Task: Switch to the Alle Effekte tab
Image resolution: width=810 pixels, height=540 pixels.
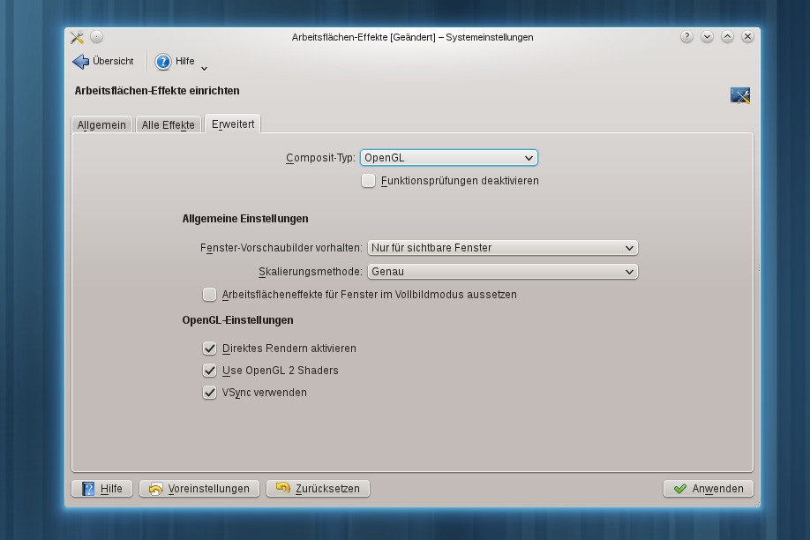Action: pyautogui.click(x=168, y=124)
